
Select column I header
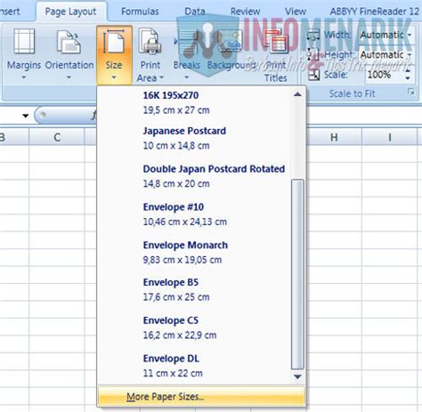click(x=390, y=137)
